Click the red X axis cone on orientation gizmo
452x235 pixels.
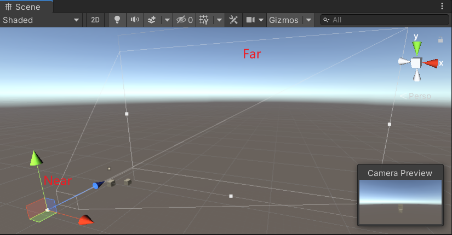tap(432, 63)
